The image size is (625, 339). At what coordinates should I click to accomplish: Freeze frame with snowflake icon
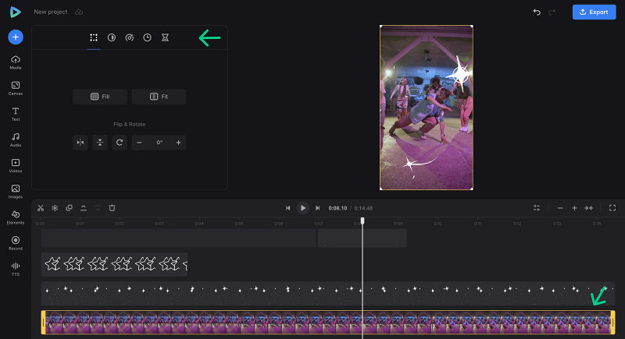coord(55,208)
